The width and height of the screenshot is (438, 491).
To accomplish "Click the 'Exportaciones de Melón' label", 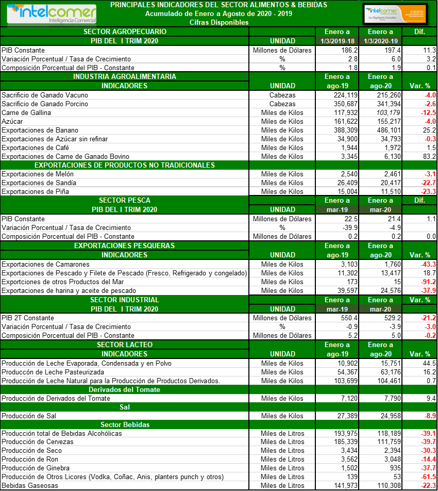I will 38,174.
